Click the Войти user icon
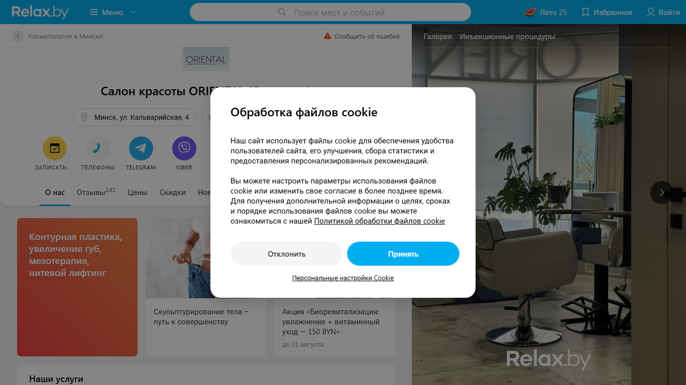This screenshot has height=385, width=686. (x=651, y=12)
